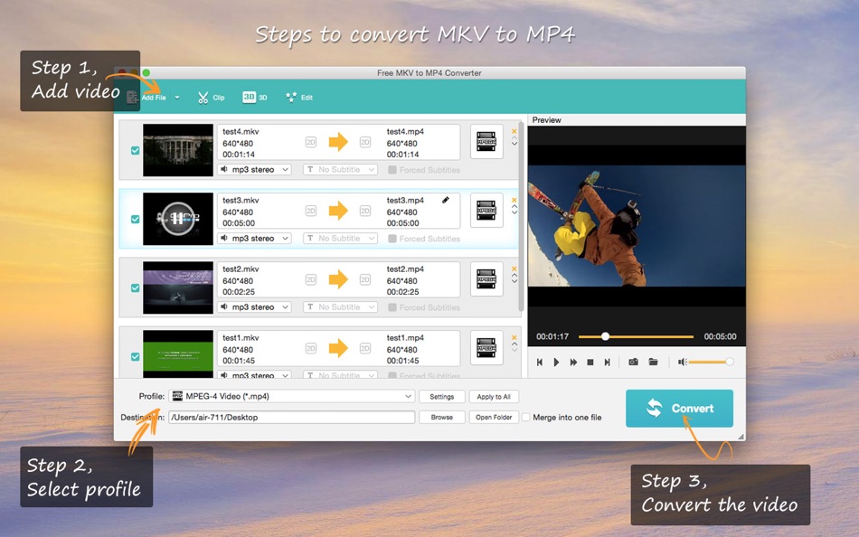Play the preview video
Image resolution: width=859 pixels, height=537 pixels.
point(556,363)
